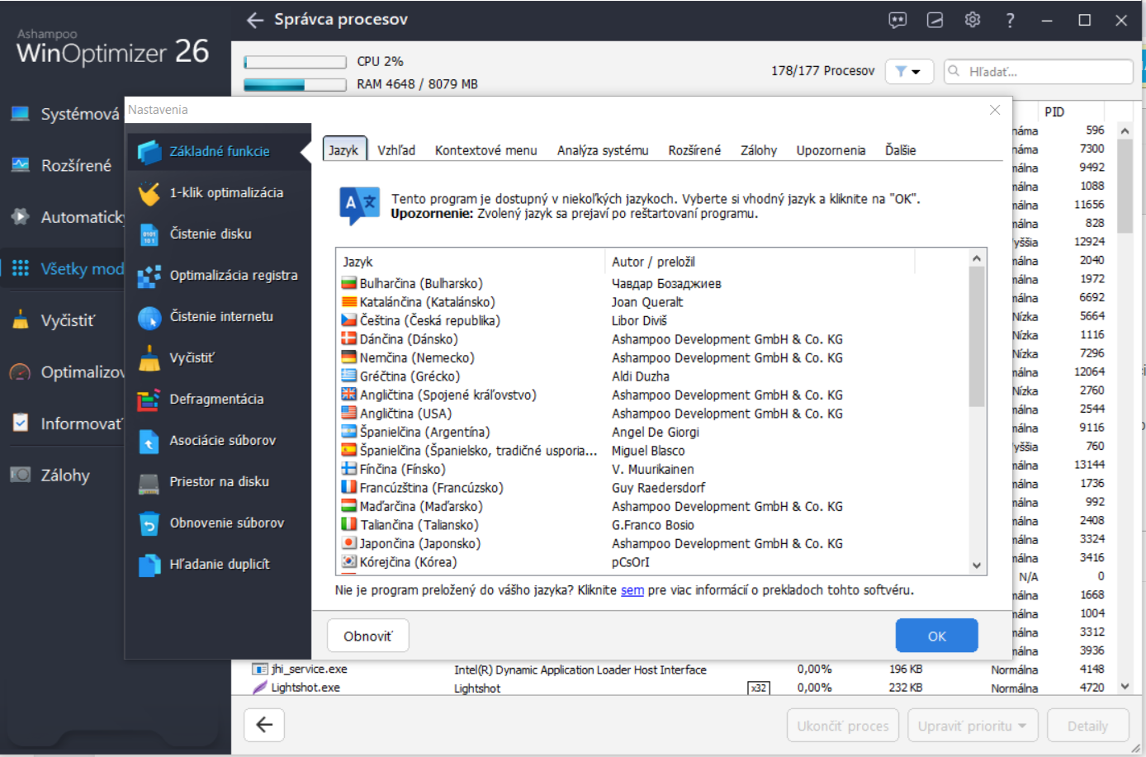The image size is (1146, 757).
Task: Open settings gear in title bar
Action: click(x=973, y=20)
